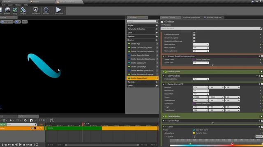Toggle Bezier Curve PS module enabled checkbox
263x147 pixels.
[262, 84]
